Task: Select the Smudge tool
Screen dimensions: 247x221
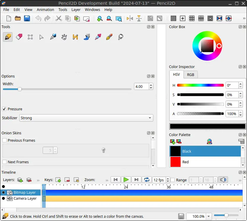Action: click(x=120, y=37)
